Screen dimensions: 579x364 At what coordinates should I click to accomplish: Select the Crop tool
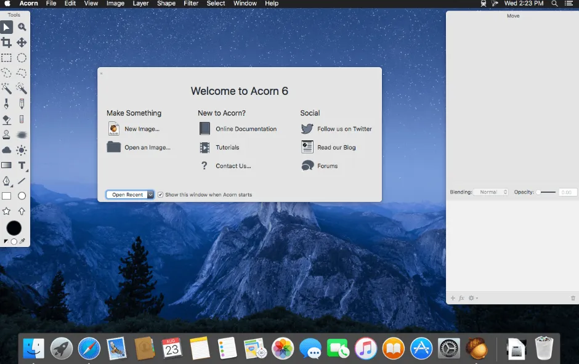pos(6,42)
